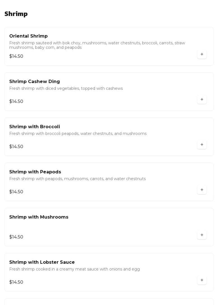Viewport: 218px width, 305px height.
Task: Add Shrimp with Lobster Sauce plus icon
Action: (202, 280)
